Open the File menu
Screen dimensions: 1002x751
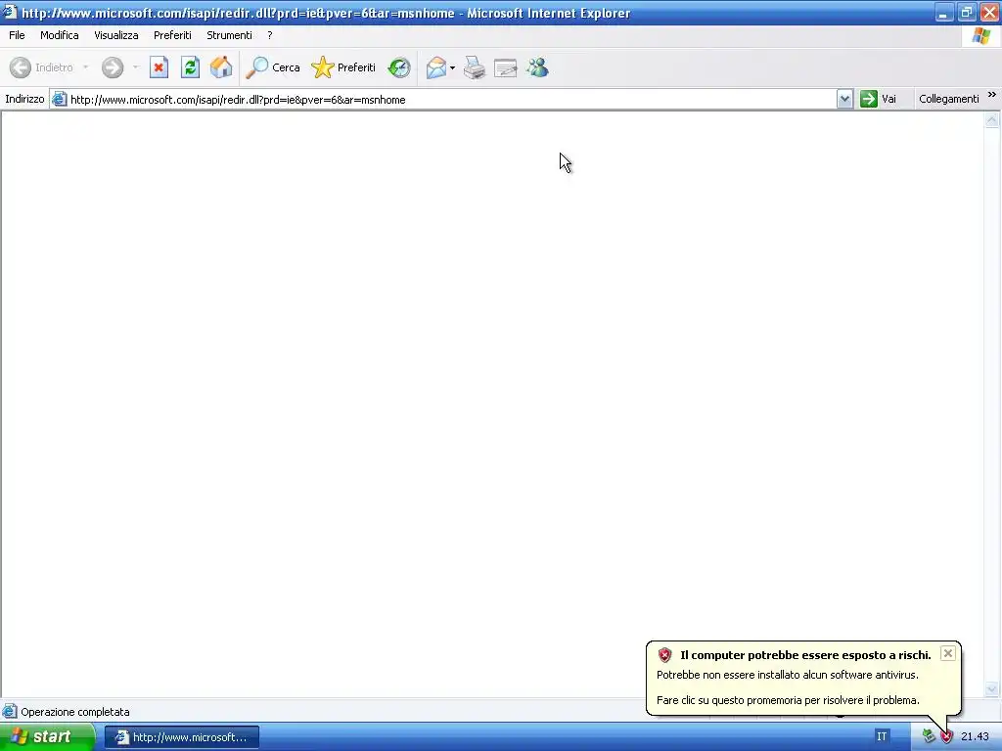(17, 35)
